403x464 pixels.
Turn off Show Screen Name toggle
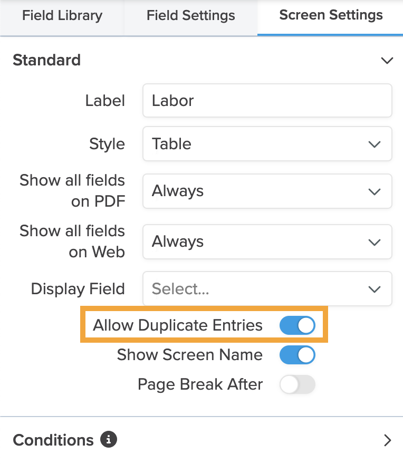point(298,355)
